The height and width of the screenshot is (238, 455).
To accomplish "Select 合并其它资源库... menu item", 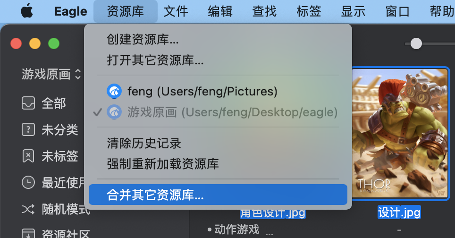I will 155,195.
